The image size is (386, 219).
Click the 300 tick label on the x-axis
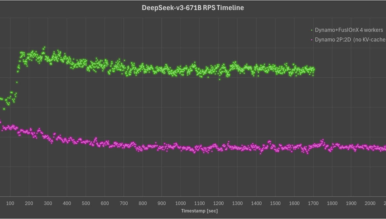click(48, 203)
